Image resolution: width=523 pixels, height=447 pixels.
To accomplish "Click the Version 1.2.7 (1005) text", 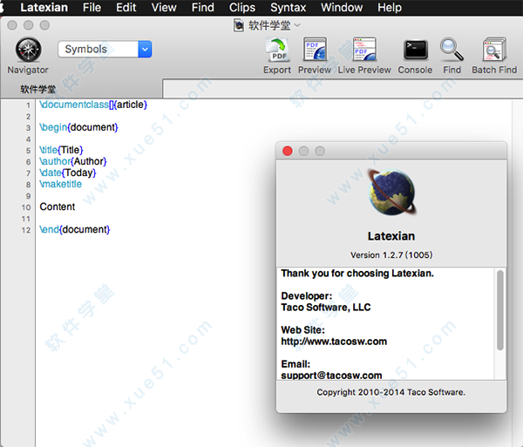I will pos(391,255).
